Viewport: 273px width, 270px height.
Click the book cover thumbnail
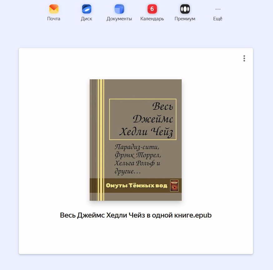(136, 140)
